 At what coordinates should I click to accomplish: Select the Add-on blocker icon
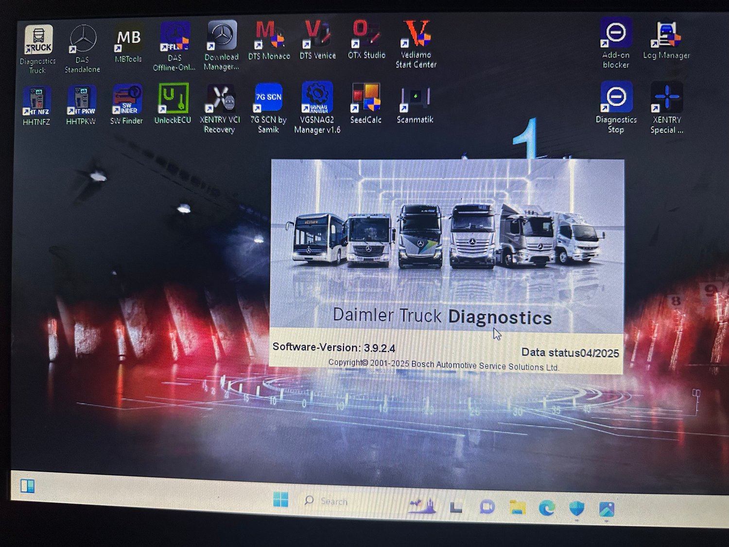tap(616, 43)
